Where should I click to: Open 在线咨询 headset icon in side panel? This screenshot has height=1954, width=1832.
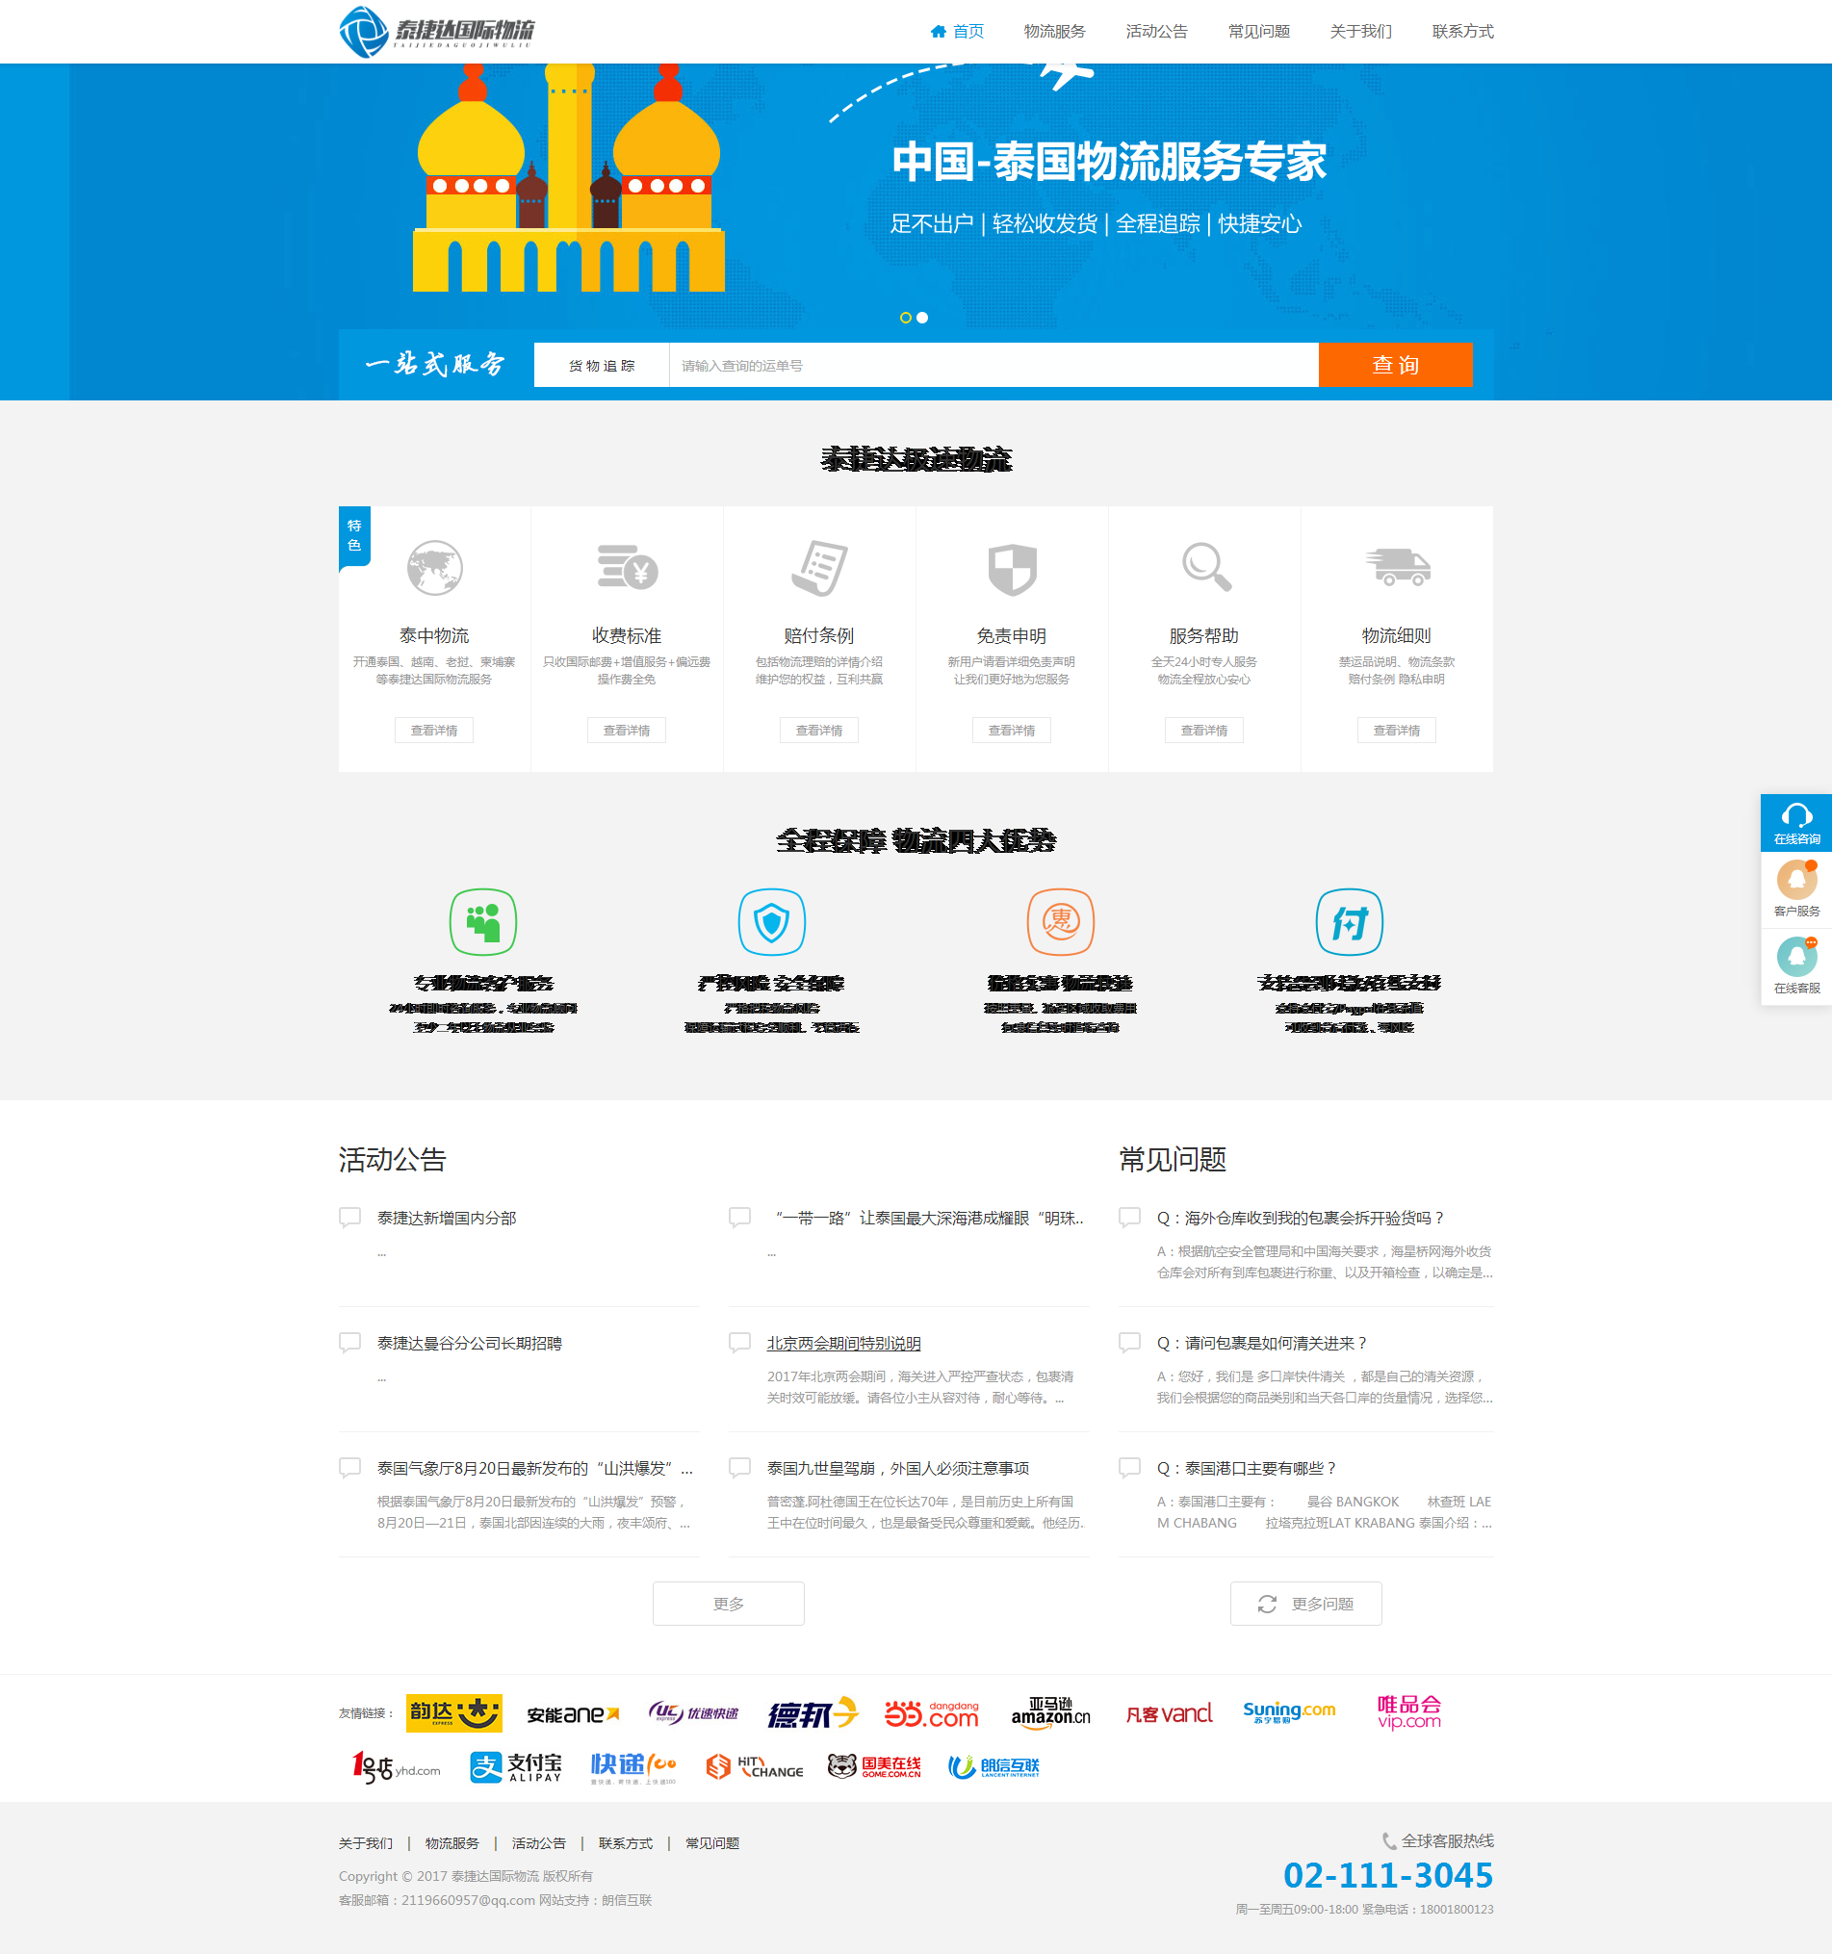[x=1795, y=822]
